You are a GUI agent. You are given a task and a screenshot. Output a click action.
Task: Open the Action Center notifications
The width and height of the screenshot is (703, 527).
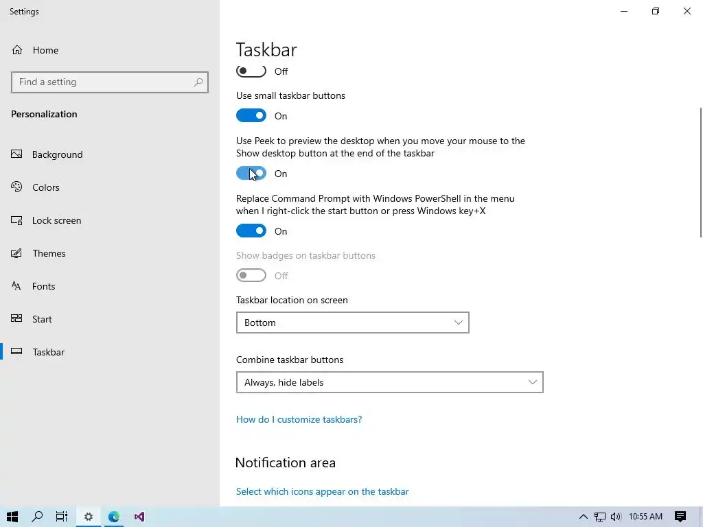[x=680, y=517]
